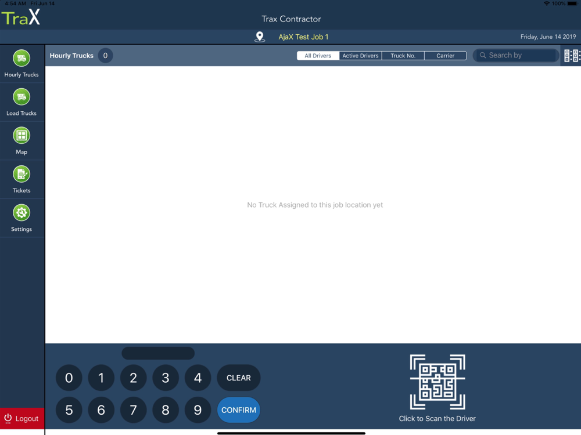The height and width of the screenshot is (435, 581).
Task: Tap keypad digit 9
Action: 198,410
